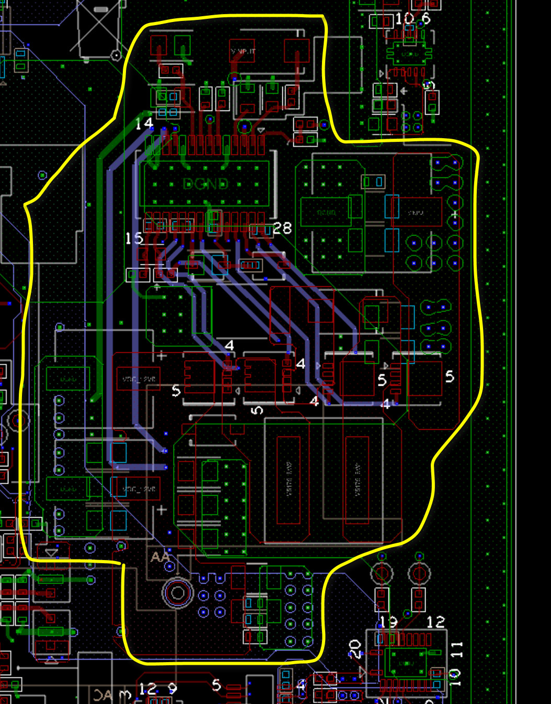Click the plus polarity mark above upper VDC_12V0
Viewport: 551px width, 704px height.
click(x=162, y=356)
